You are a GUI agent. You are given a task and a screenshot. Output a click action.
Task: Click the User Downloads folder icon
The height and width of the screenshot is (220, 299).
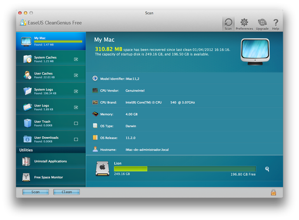(x=27, y=139)
